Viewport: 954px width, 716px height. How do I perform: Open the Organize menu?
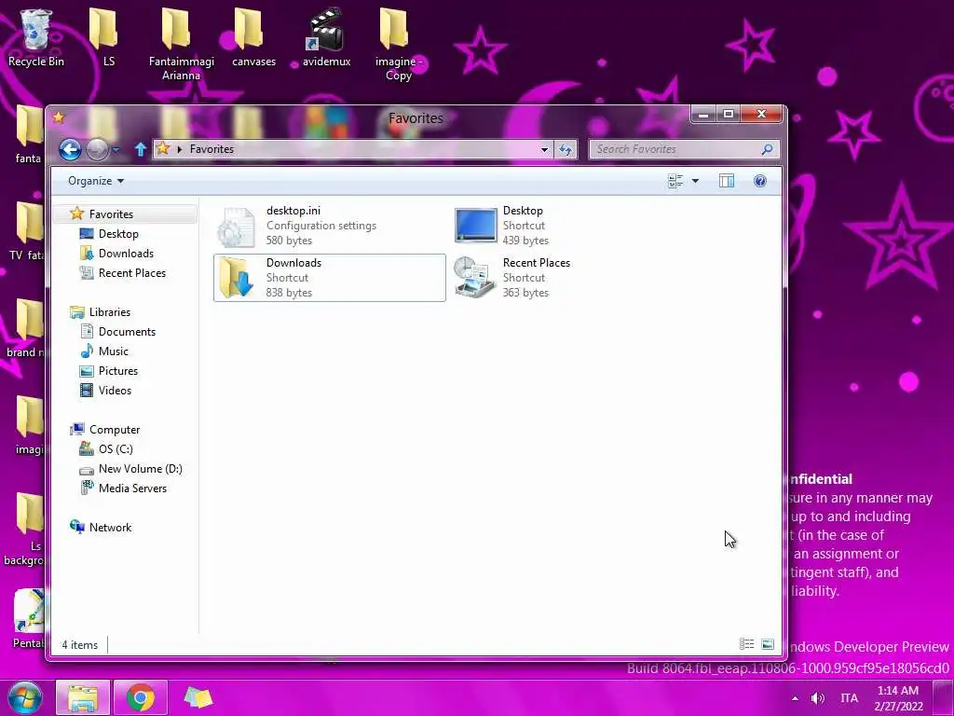[96, 181]
